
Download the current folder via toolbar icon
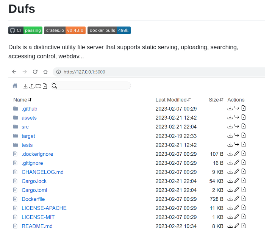(25, 86)
